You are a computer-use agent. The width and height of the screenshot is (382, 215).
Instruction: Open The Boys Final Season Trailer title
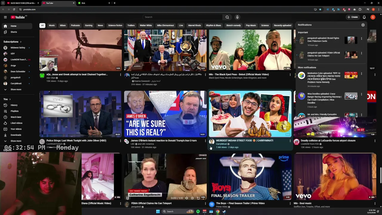click(x=240, y=203)
